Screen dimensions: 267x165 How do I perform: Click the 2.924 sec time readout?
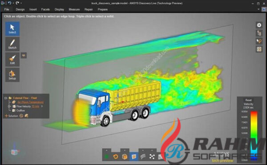click(248, 108)
